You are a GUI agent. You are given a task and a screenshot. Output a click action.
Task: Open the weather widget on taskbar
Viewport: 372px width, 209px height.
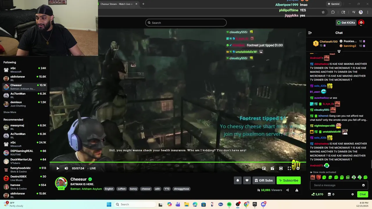(x=14, y=204)
